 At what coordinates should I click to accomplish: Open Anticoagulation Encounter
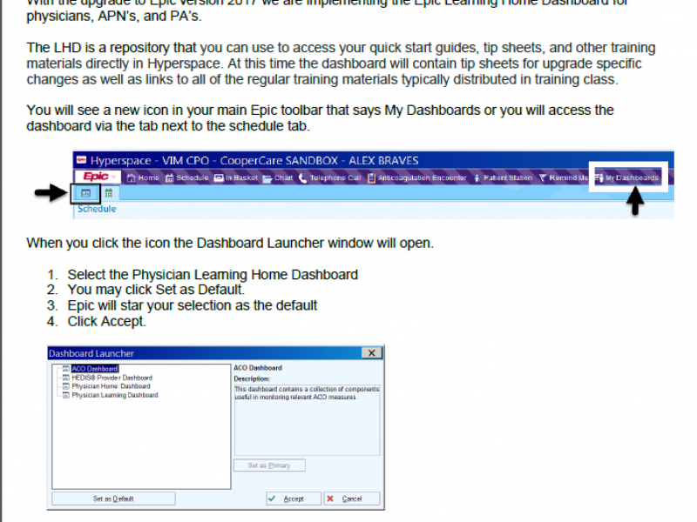click(x=417, y=177)
